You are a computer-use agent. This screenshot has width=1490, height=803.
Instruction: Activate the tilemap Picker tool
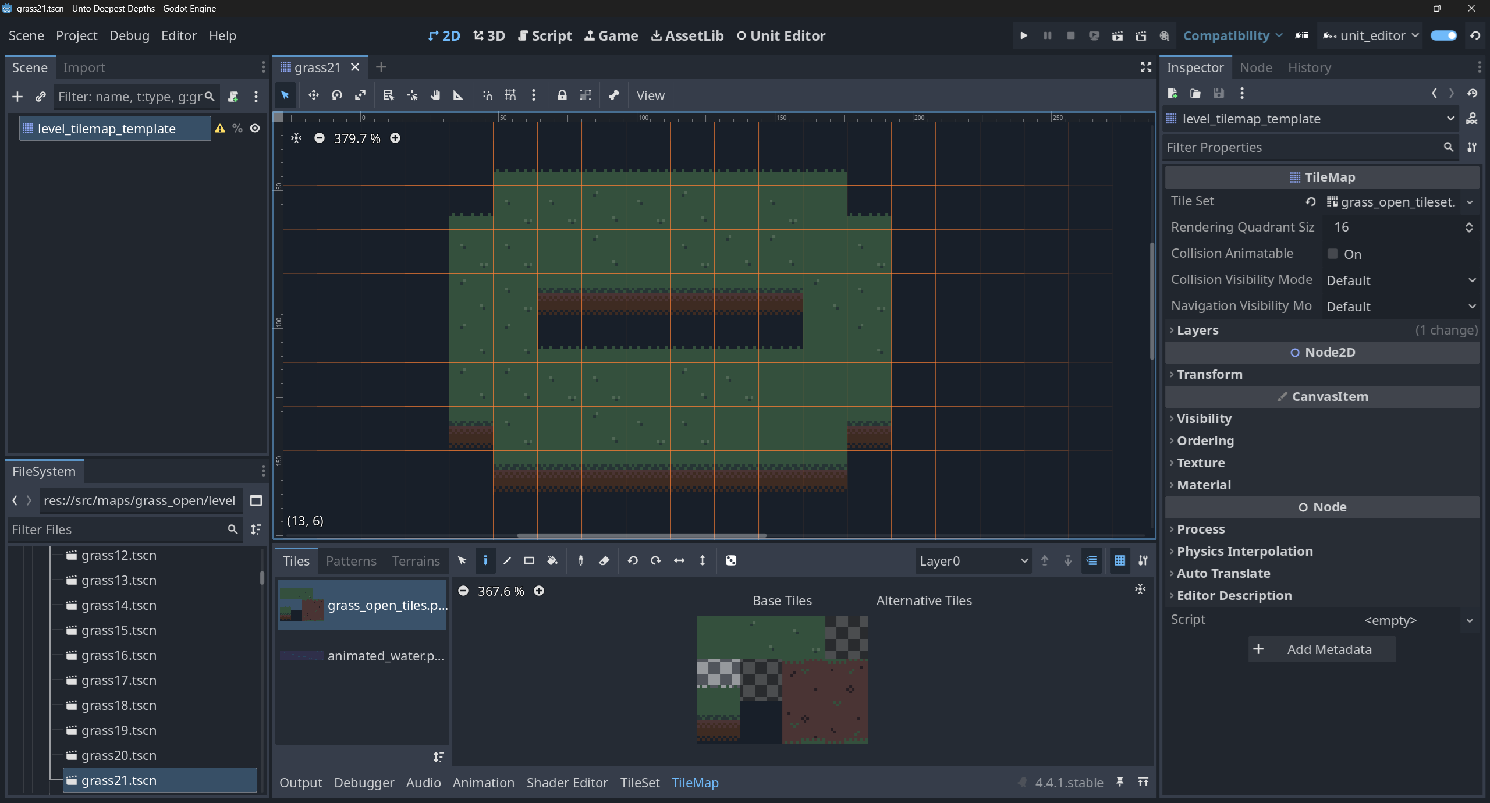point(580,560)
